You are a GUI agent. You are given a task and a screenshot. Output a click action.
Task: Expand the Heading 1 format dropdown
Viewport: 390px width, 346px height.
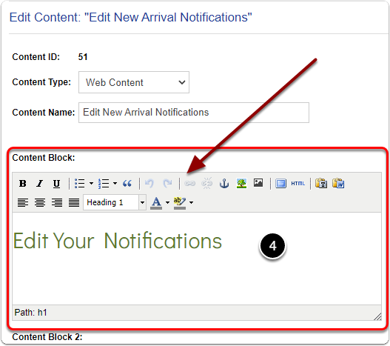point(142,202)
